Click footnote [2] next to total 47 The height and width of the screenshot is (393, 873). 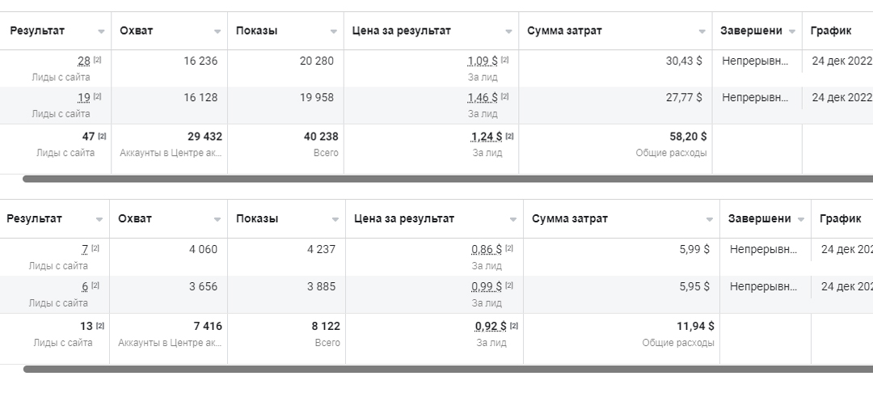pos(102,136)
